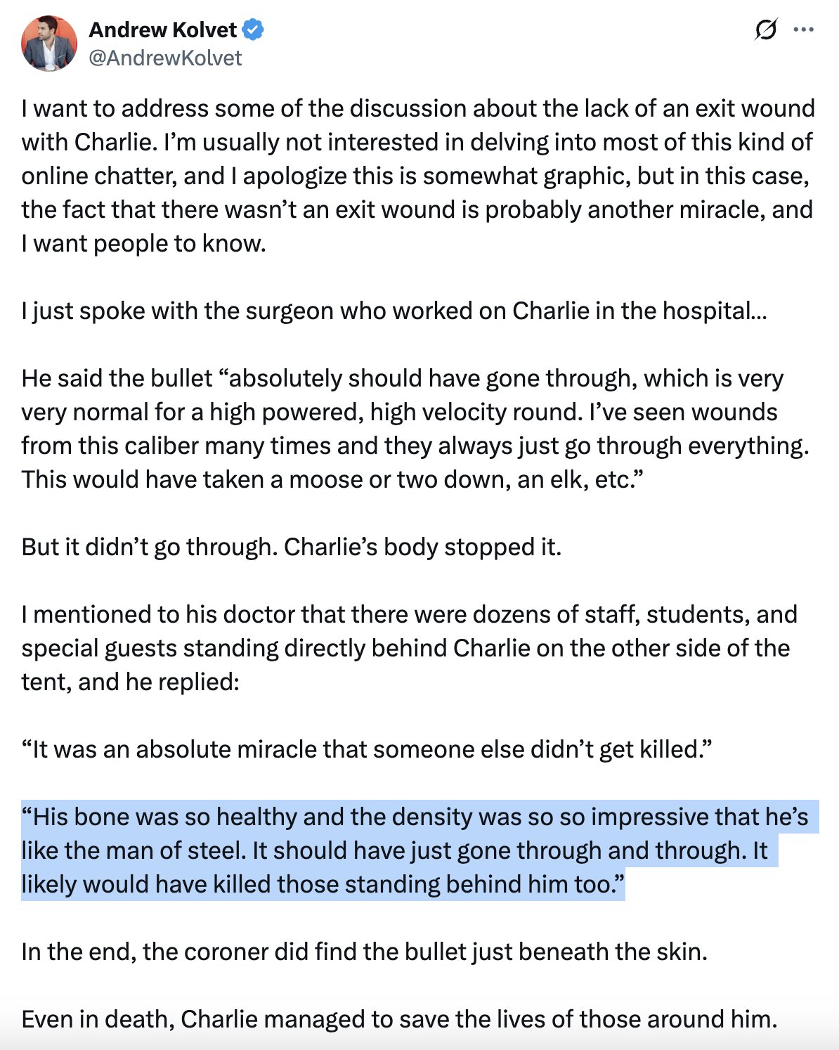Click the phrase "I want people to know."

pos(143,243)
